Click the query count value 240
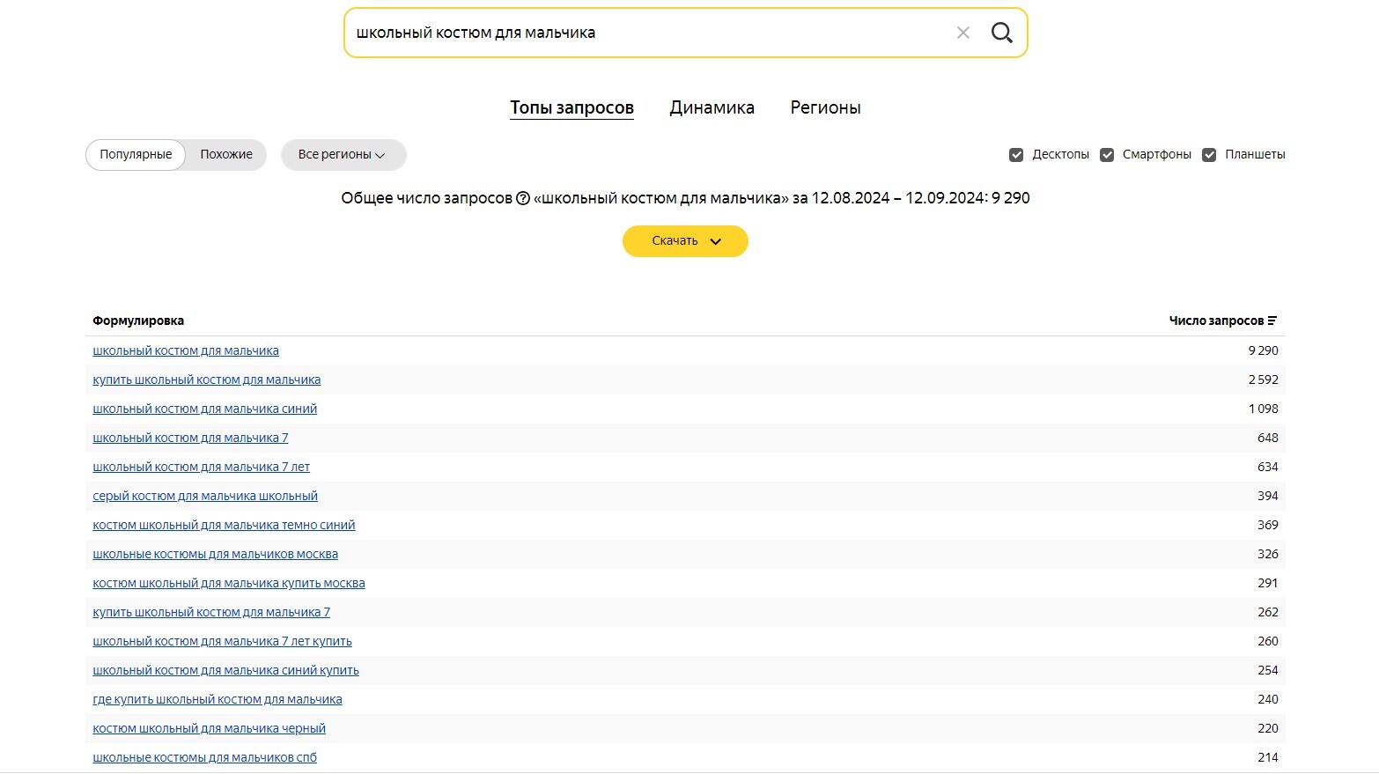1379x774 pixels. point(1268,699)
